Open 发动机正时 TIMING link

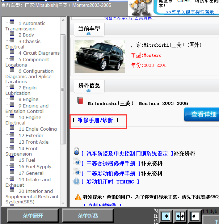110,182
